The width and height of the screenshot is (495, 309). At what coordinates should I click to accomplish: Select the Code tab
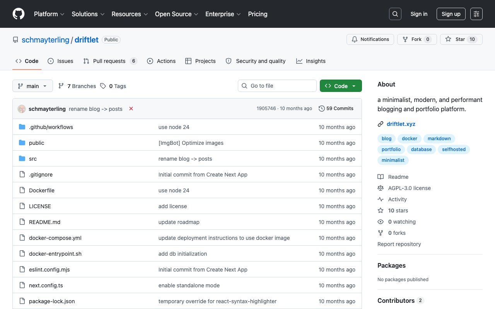click(x=27, y=61)
